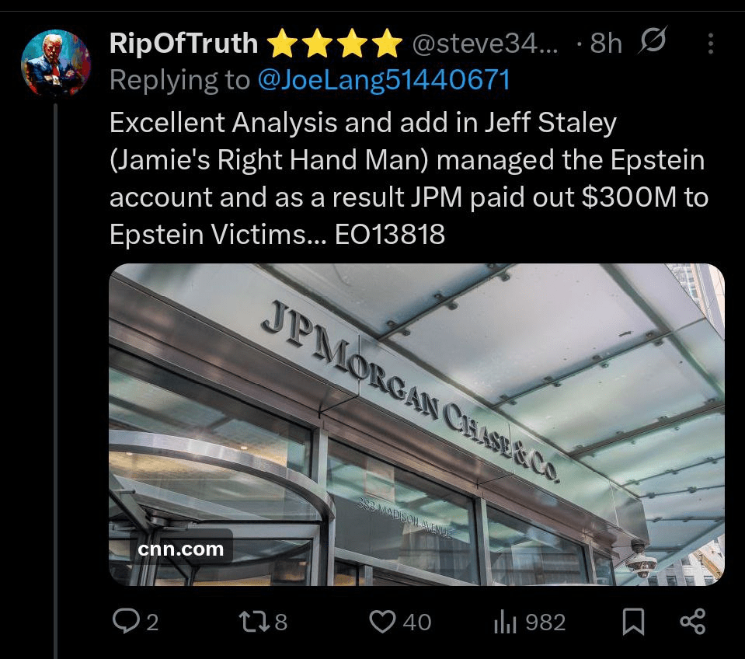Open the @JoeLang51440671 mention
Screen dimensions: 745x659
pyautogui.click(x=384, y=79)
